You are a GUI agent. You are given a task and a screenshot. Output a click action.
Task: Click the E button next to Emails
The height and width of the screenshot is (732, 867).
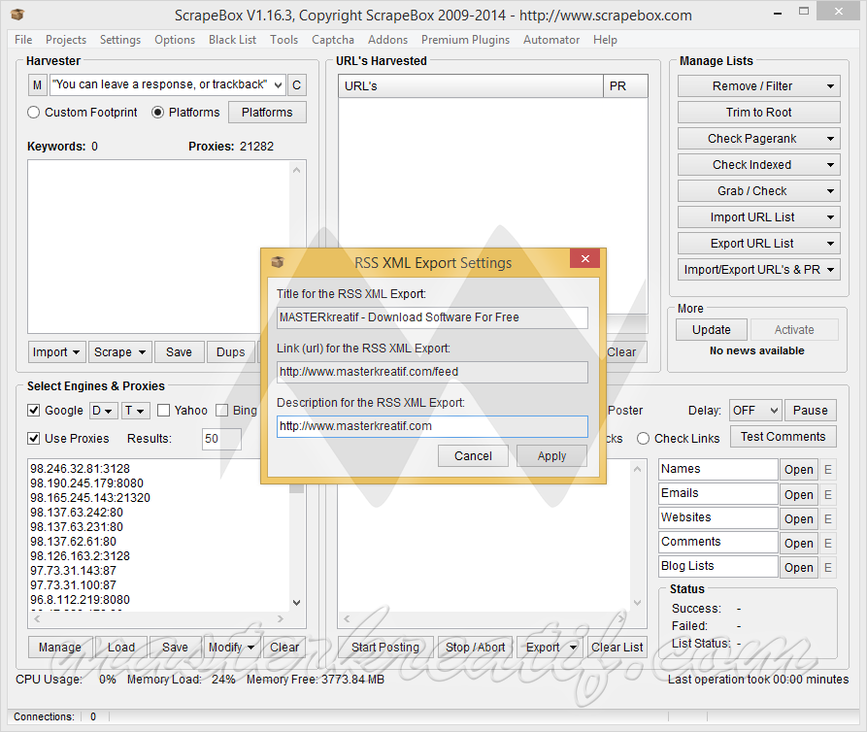(828, 494)
